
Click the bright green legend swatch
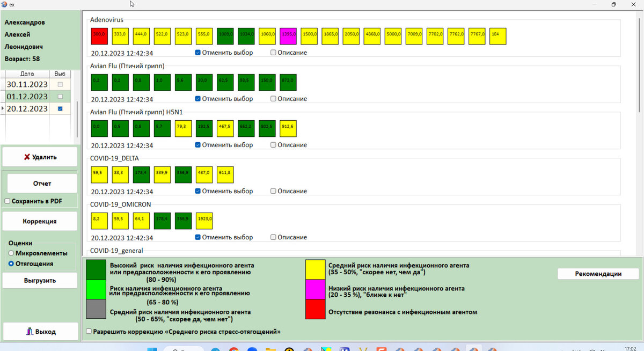point(96,290)
